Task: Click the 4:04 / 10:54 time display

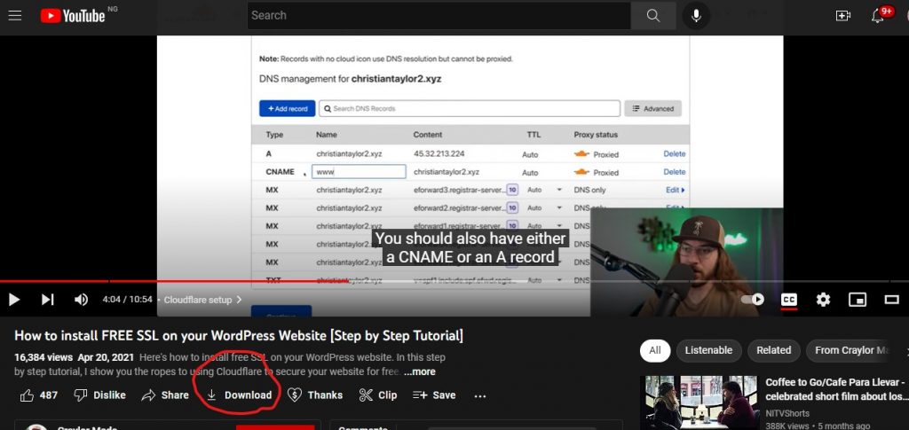Action: point(127,300)
